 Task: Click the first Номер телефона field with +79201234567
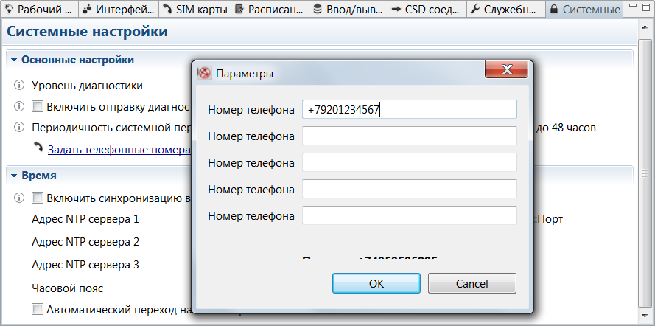(410, 109)
